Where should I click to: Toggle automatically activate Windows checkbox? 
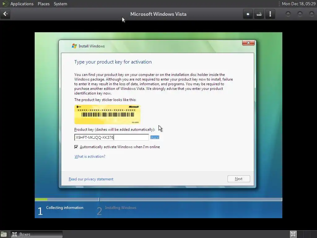(x=76, y=147)
